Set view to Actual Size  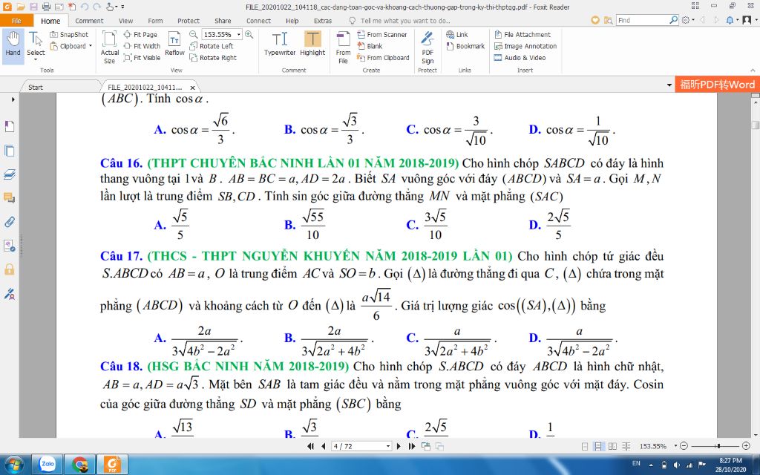click(110, 47)
